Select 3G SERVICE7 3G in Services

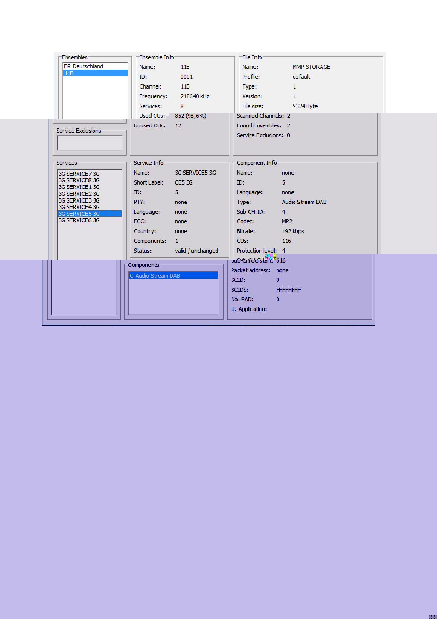coord(79,174)
